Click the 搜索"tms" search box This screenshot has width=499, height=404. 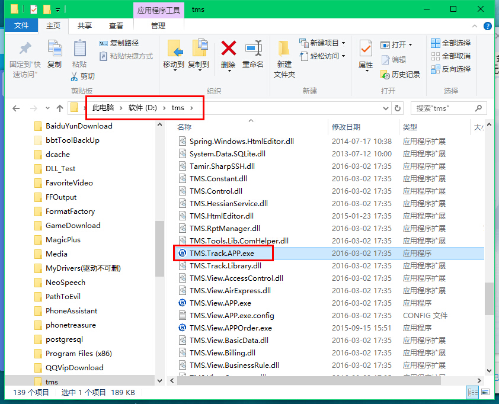coord(442,108)
